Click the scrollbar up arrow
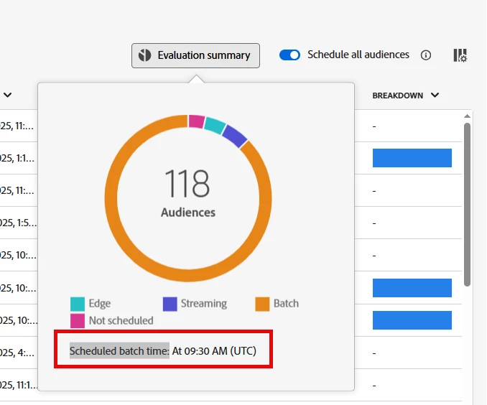 pos(467,116)
